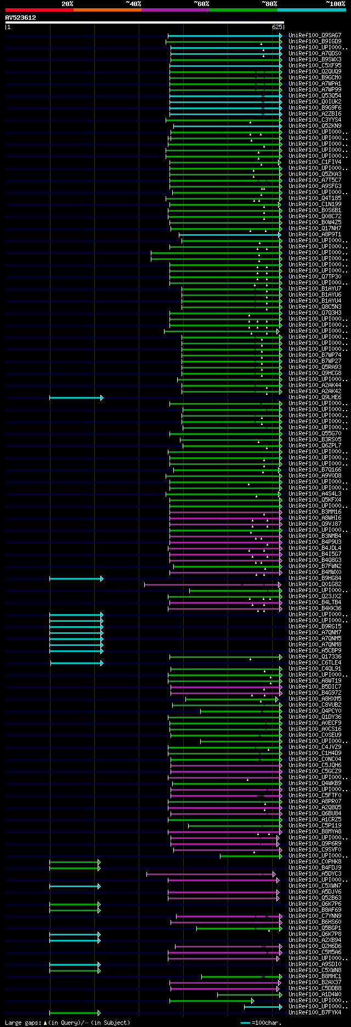
Task: Open hit UniRef100_A7QDS0
Action: pos(315,54)
